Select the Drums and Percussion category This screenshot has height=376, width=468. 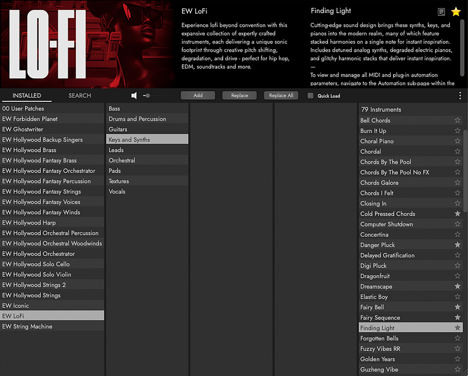point(147,119)
